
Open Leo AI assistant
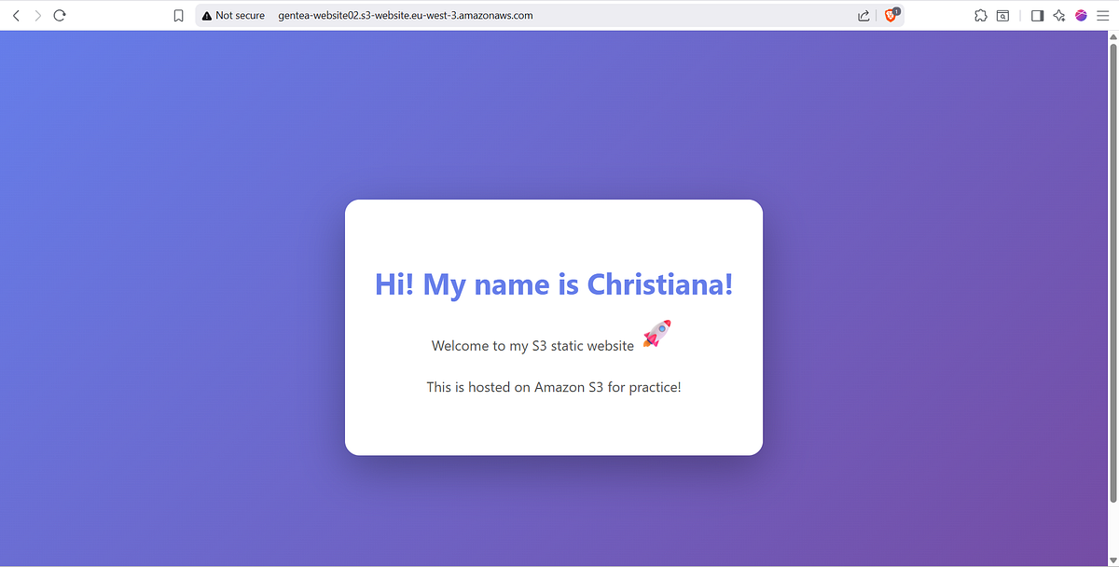point(1059,15)
